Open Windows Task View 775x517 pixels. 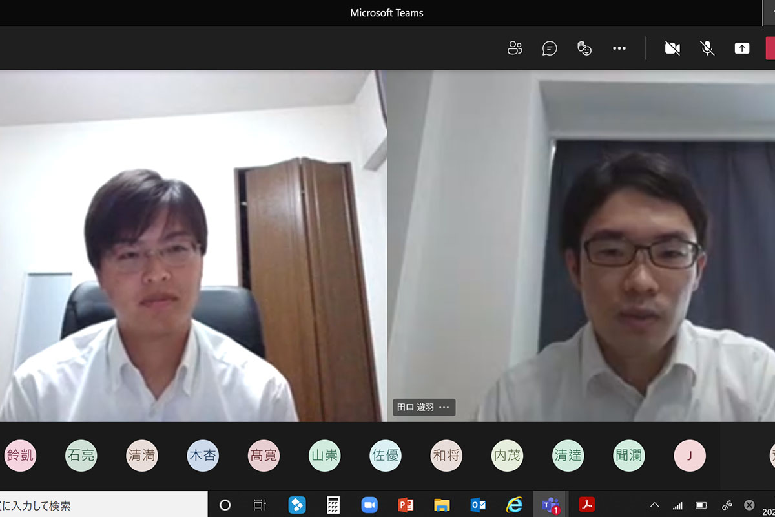click(260, 505)
